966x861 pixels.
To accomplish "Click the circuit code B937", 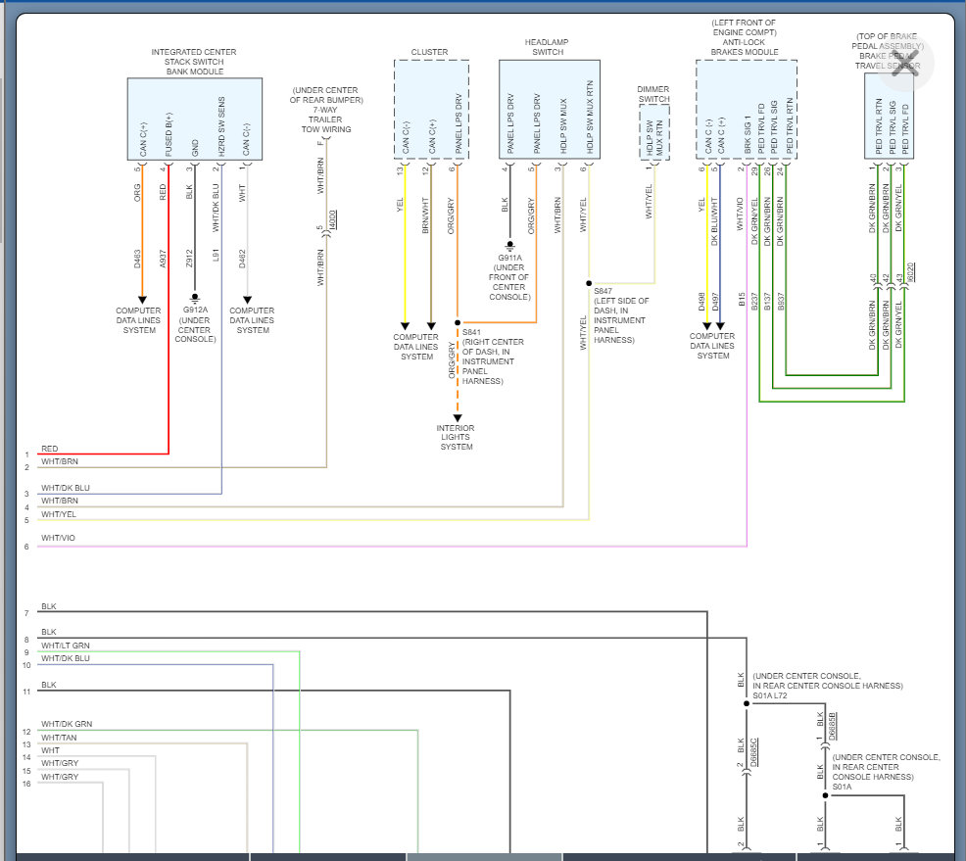I will (781, 301).
